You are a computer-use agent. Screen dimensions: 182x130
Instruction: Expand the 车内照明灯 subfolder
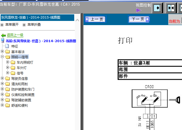coord(7,62)
